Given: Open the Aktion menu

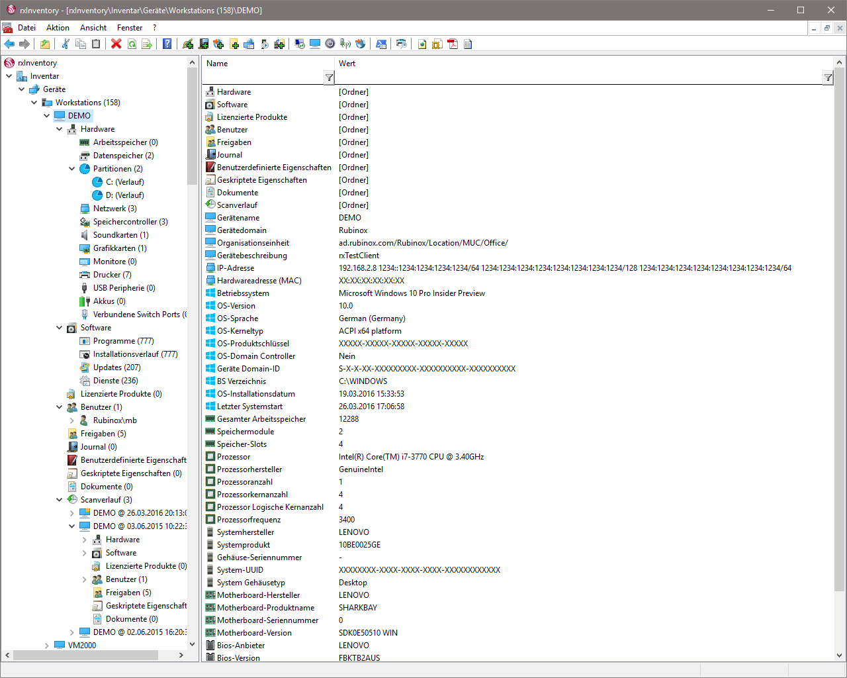Looking at the screenshot, I should pos(58,28).
